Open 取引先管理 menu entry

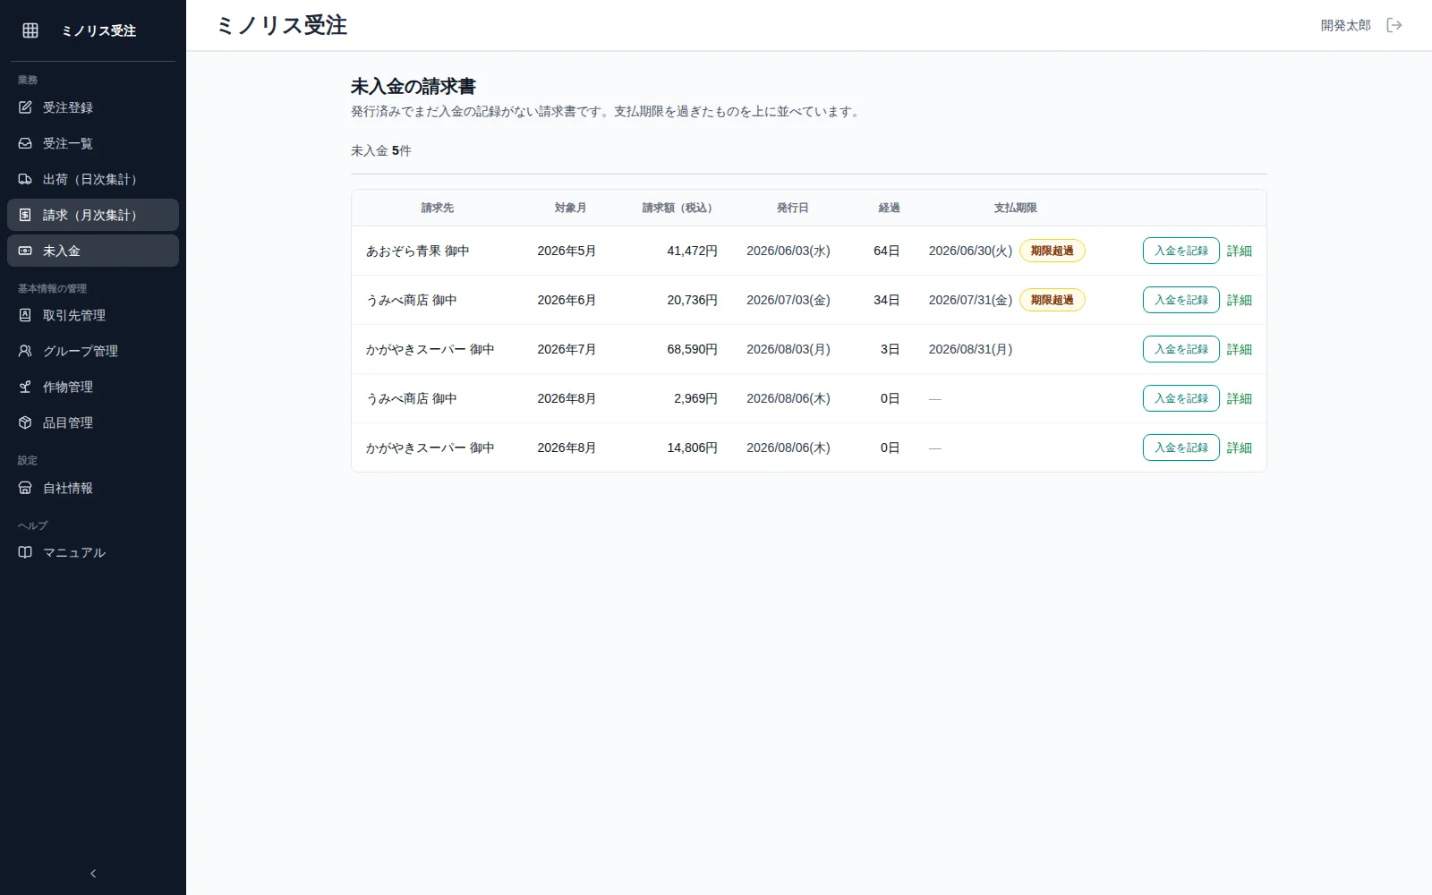pyautogui.click(x=93, y=315)
